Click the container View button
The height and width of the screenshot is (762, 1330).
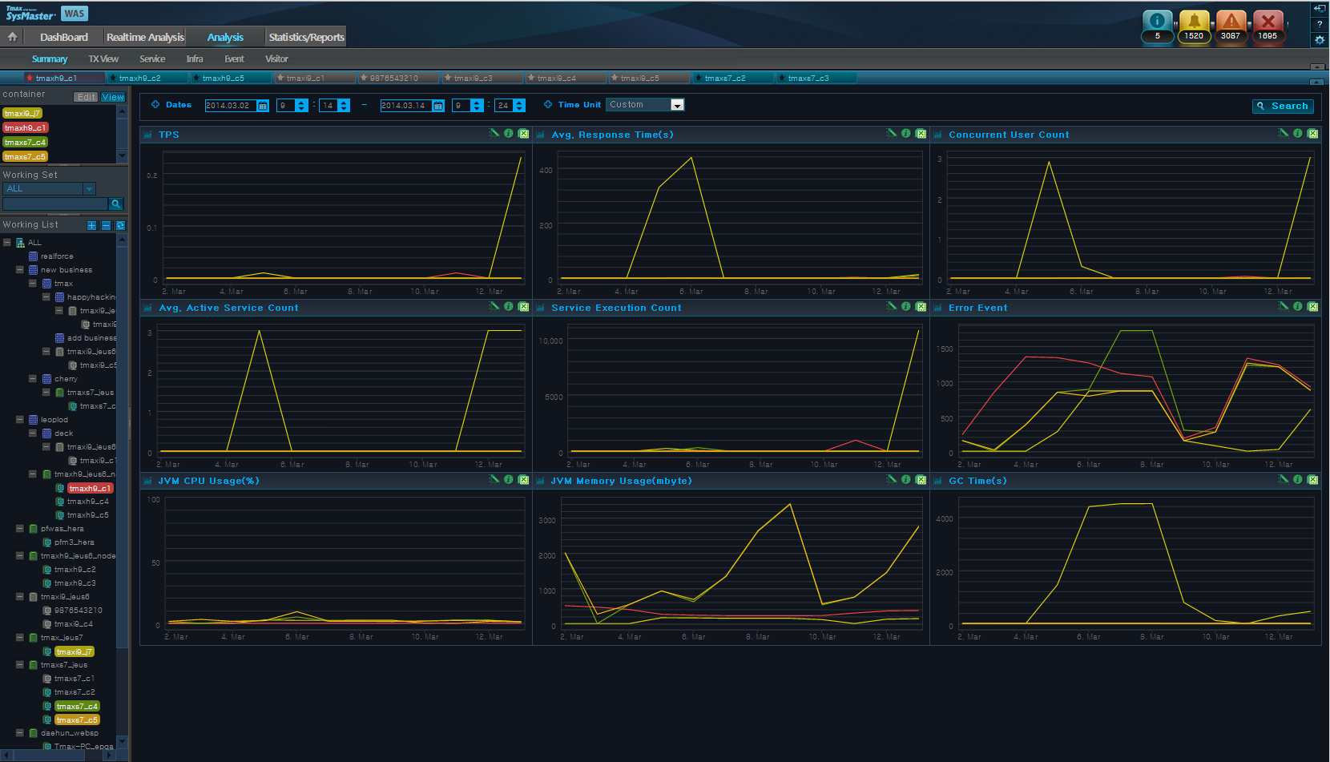point(113,97)
